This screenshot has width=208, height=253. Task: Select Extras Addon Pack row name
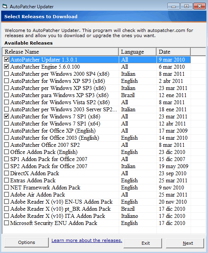pos(33,180)
